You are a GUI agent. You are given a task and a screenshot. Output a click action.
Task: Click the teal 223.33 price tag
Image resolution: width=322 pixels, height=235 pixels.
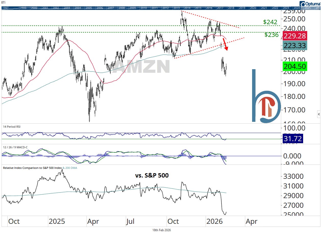294,45
